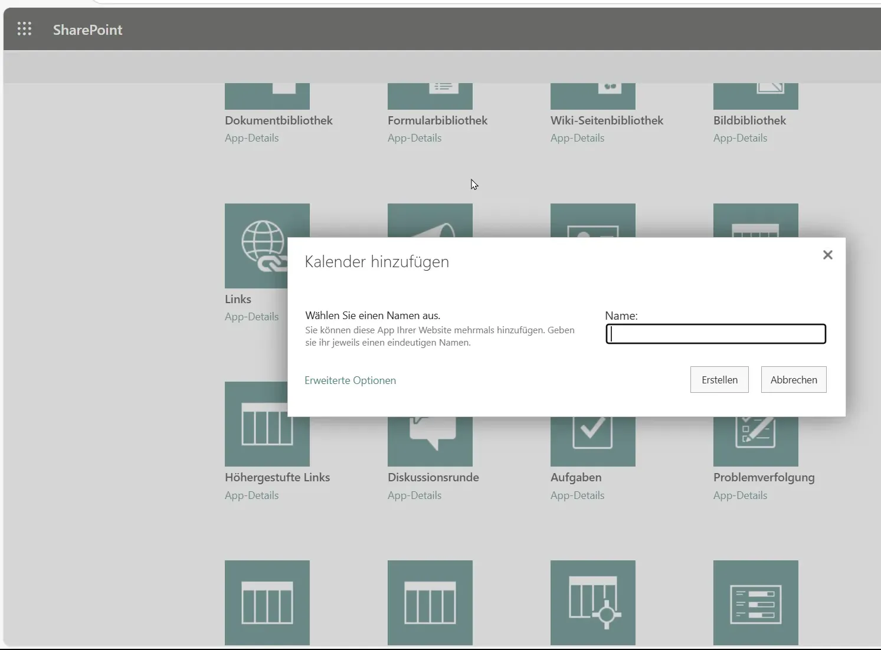Open Dokumentbibliothek title link

tap(279, 120)
